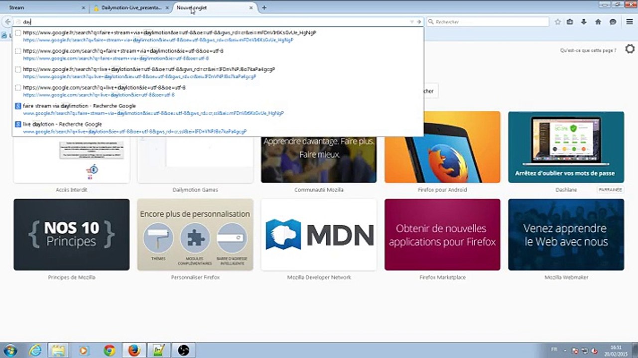Open the Firefox Marketplace tile
The width and height of the screenshot is (638, 358).
pyautogui.click(x=442, y=235)
